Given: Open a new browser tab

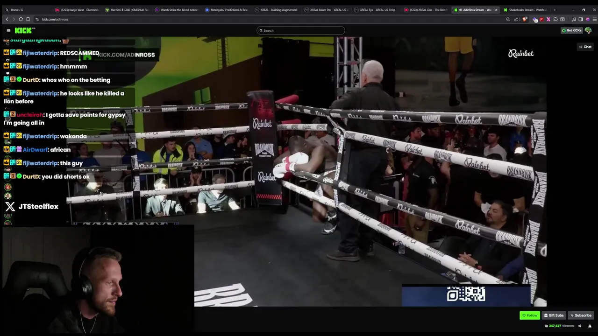Looking at the screenshot, I should point(555,10).
